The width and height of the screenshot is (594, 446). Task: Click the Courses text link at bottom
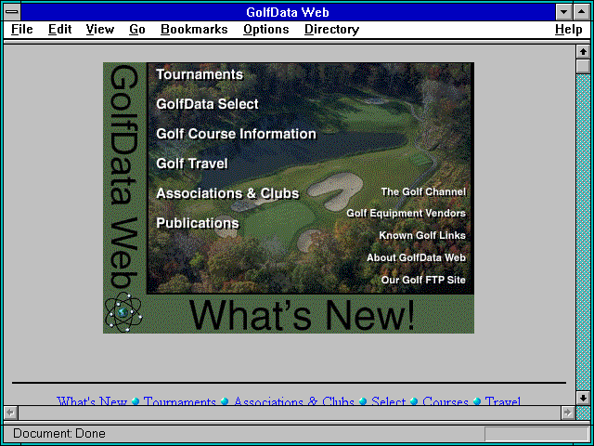[445, 400]
